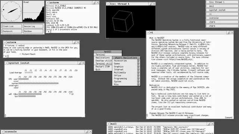Open Applications in the NetBSD menu

coord(103,58)
